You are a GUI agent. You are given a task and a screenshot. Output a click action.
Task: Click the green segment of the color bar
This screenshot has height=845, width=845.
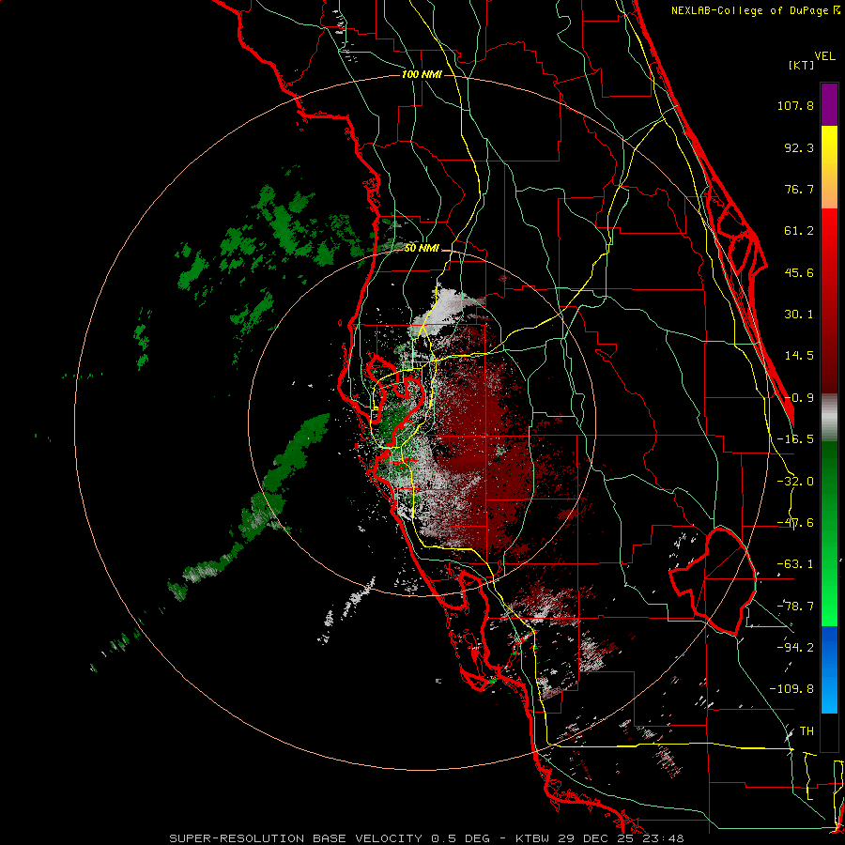coord(829,533)
